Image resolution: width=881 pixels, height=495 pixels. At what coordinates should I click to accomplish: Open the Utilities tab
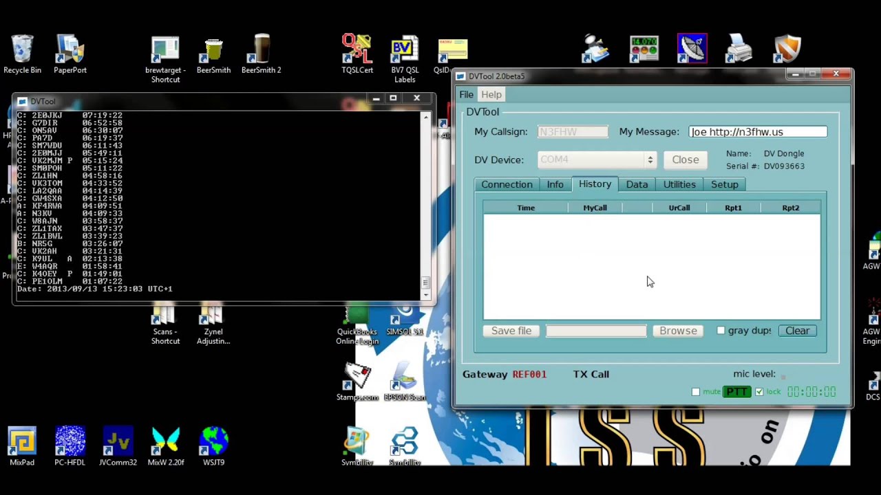click(679, 184)
